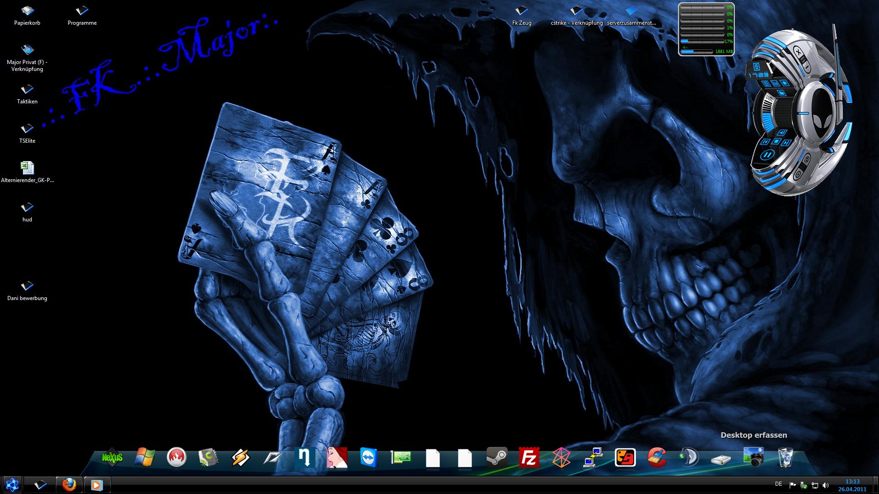Click the taskbar clock showing 13:13
This screenshot has width=879, height=494.
coord(852,485)
